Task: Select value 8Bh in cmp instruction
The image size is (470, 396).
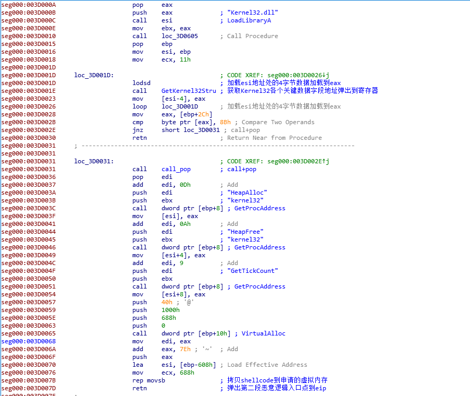Action: 225,122
